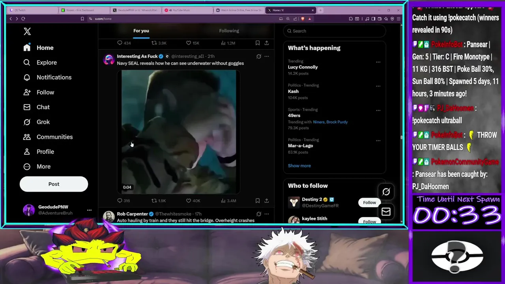505x284 pixels.
Task: Open Kash trending topic
Action: [x=293, y=92]
